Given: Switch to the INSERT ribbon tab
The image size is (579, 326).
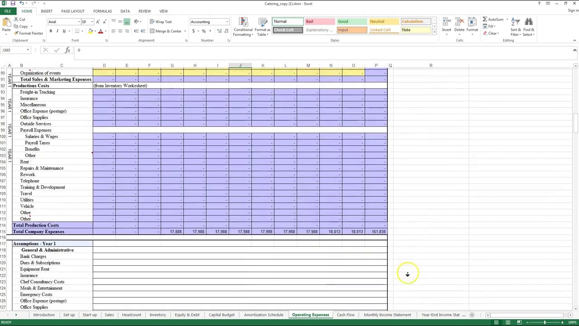Looking at the screenshot, I should click(46, 11).
